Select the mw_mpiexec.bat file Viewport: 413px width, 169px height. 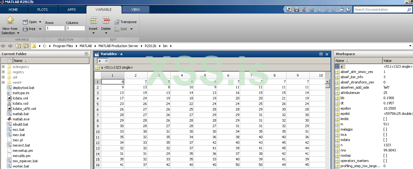25,161
